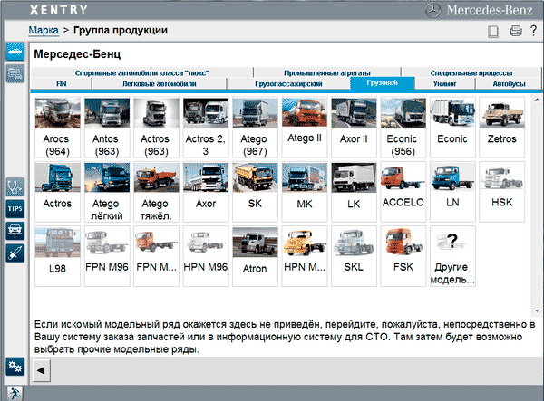
Task: Click the back arrow button
Action: point(42,370)
